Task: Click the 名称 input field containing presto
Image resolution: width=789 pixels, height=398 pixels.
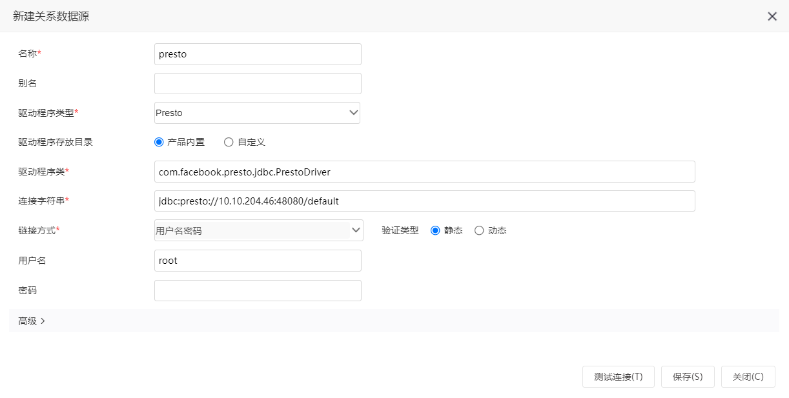Action: click(258, 54)
